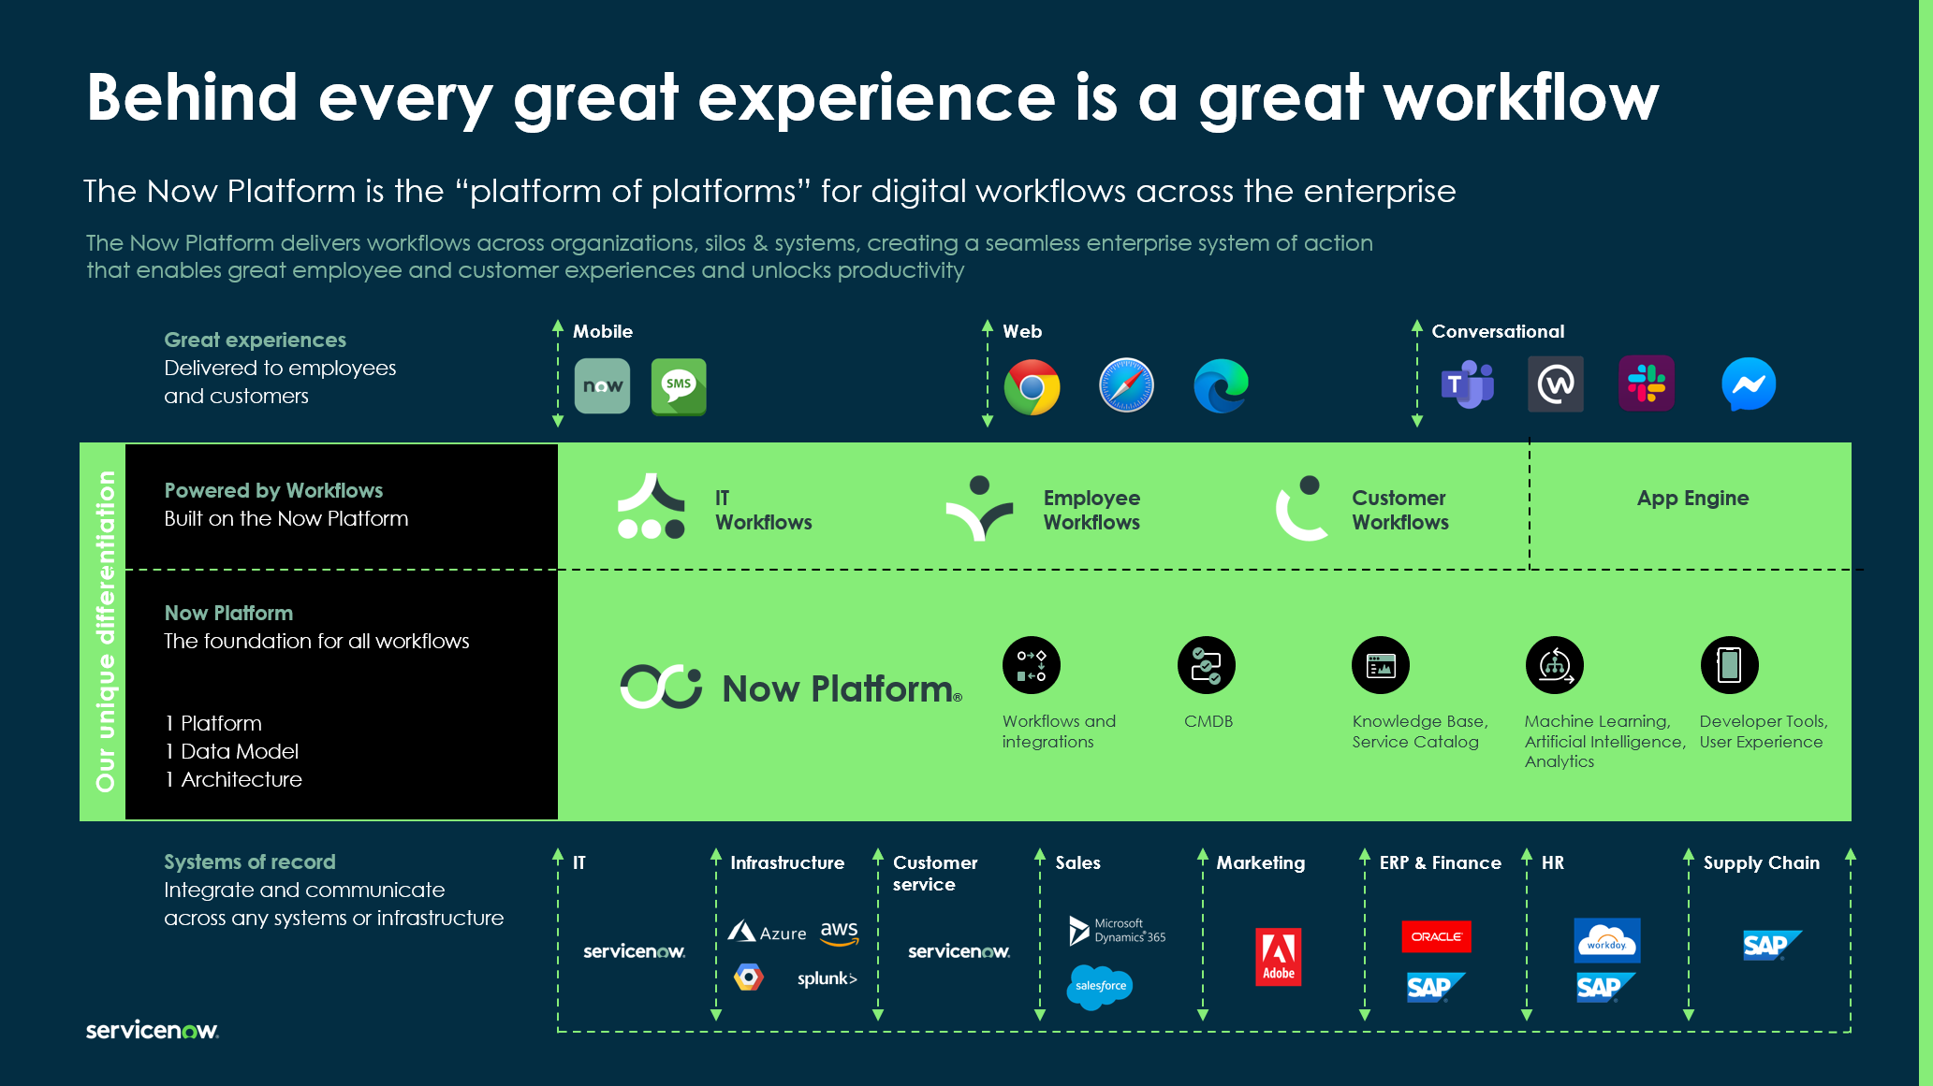The height and width of the screenshot is (1086, 1933).
Task: Click the Adobe logo under Marketing
Action: pos(1278,956)
